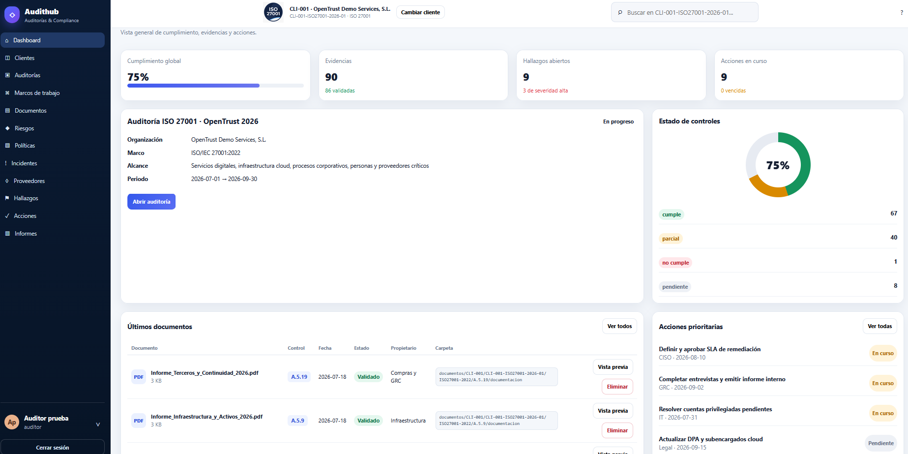
Task: Open the Informes menu item
Action: pos(53,234)
